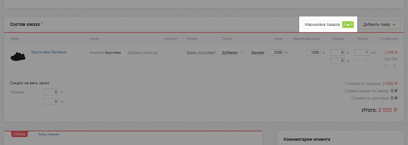The height and width of the screenshot is (145, 408).
Task: Click the order one-time discount ruble field
Action: click(51, 92)
